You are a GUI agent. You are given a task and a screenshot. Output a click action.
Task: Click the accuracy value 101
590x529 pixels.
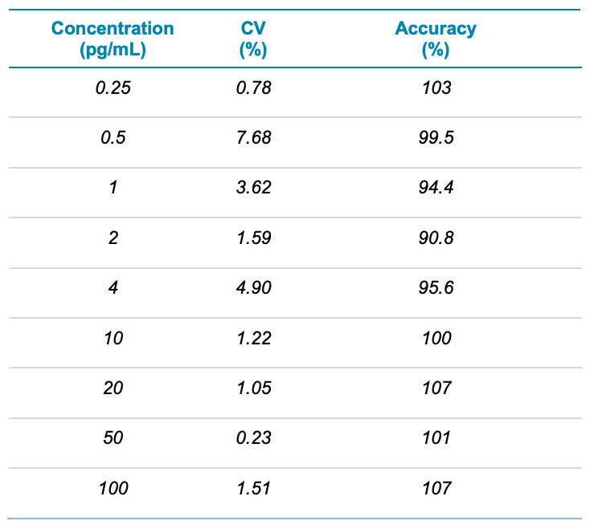(x=436, y=438)
